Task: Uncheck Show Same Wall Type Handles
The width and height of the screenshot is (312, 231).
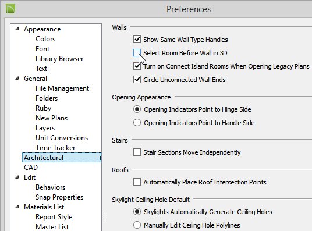Action: click(137, 40)
